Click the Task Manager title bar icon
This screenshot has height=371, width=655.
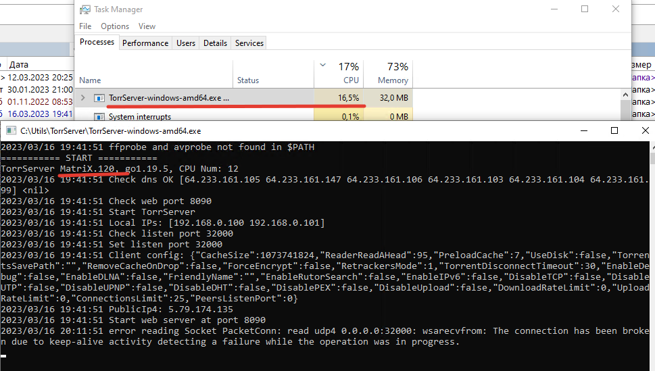(x=85, y=9)
